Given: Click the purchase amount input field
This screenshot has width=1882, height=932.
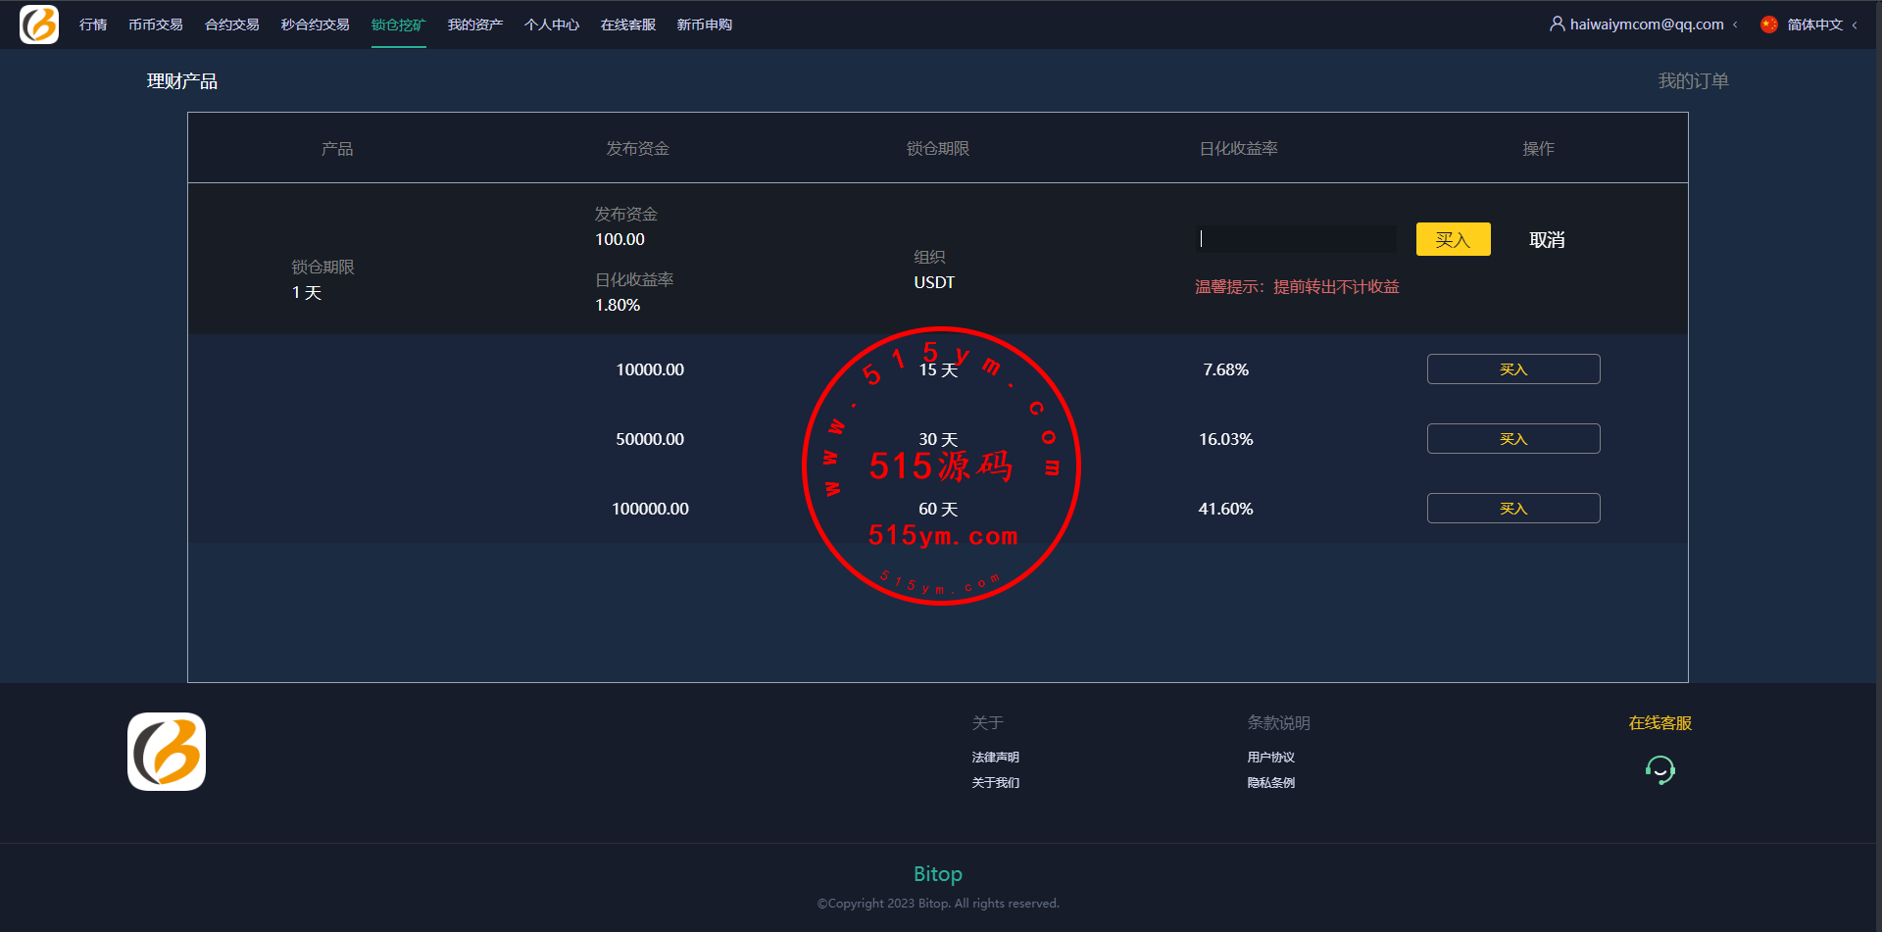Looking at the screenshot, I should pyautogui.click(x=1297, y=239).
